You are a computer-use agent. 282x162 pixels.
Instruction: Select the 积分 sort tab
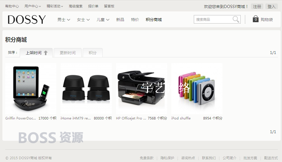[x=92, y=53]
